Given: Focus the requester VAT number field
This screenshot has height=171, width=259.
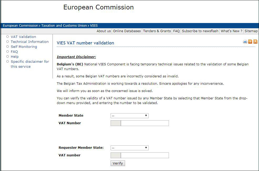Looking at the screenshot, I should point(144,155).
